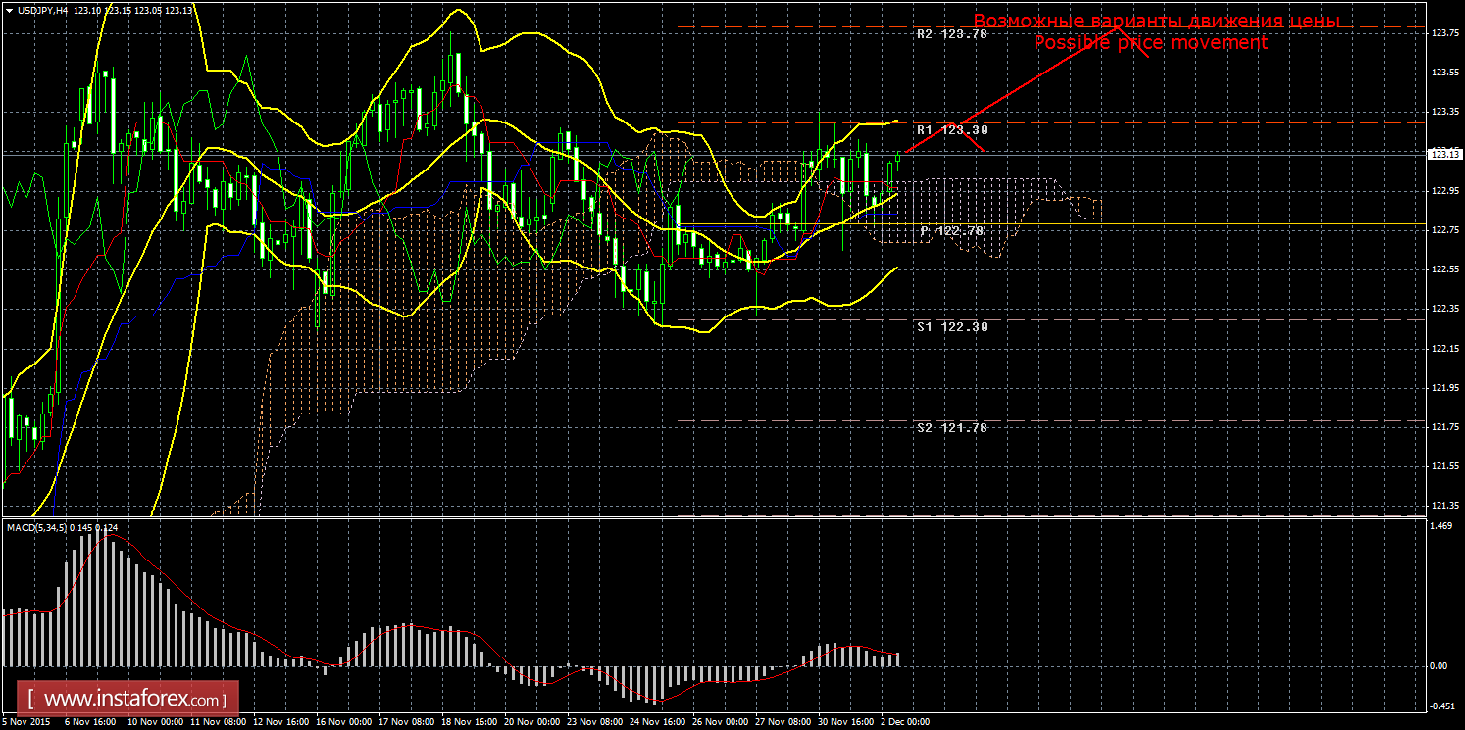Select the R1 123.30 resistance label
This screenshot has width=1465, height=730.
[x=952, y=129]
